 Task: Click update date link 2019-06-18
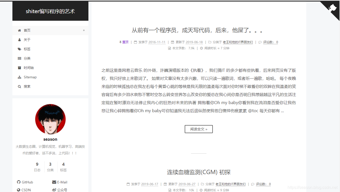point(194,42)
